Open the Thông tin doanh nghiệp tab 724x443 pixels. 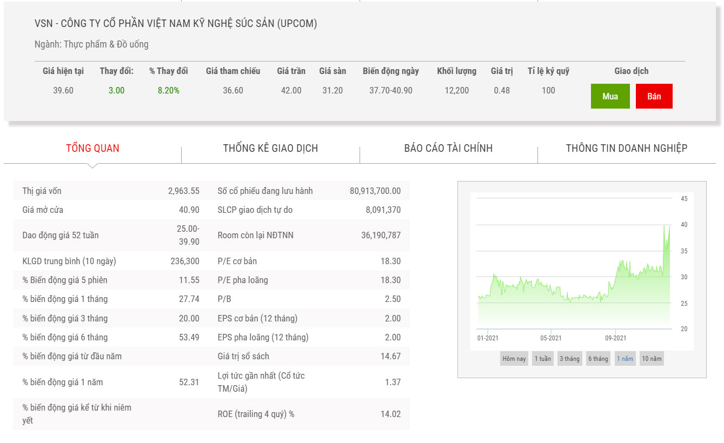(x=626, y=148)
